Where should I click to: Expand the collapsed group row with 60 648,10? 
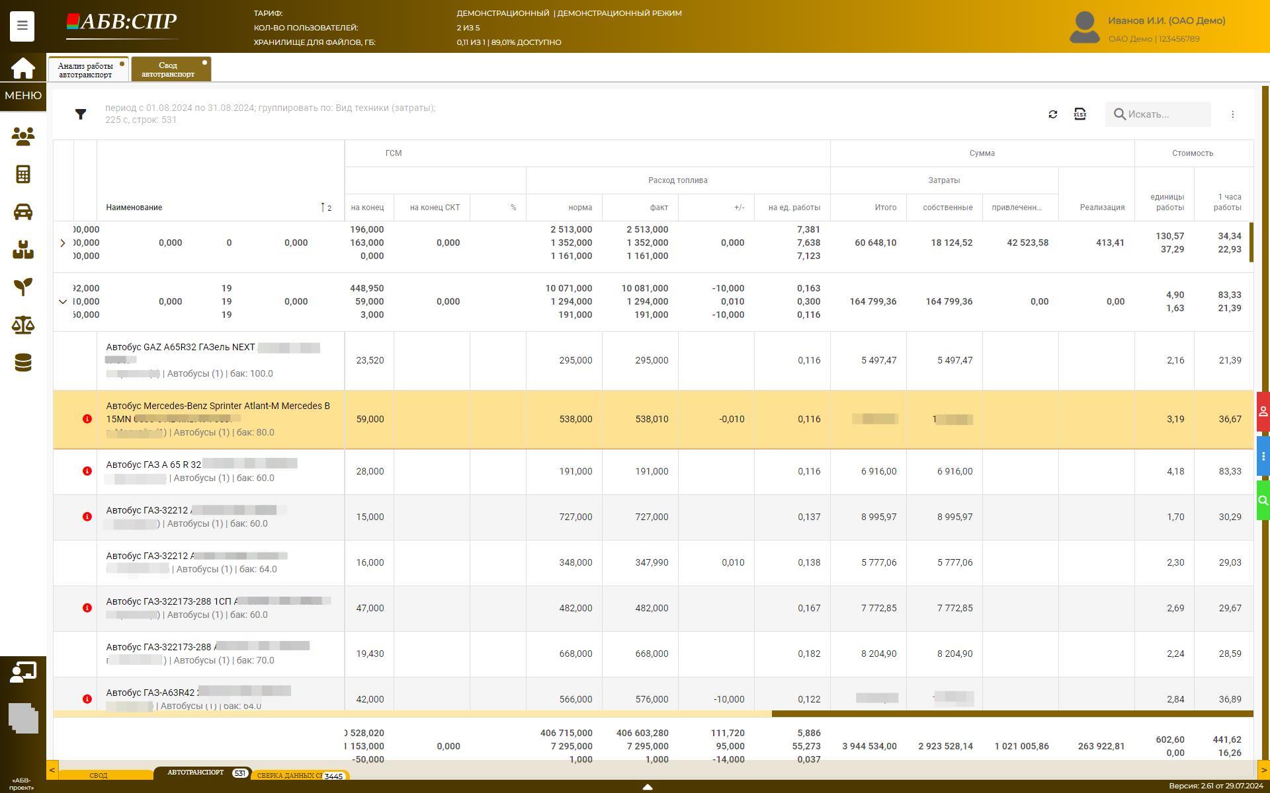point(63,243)
